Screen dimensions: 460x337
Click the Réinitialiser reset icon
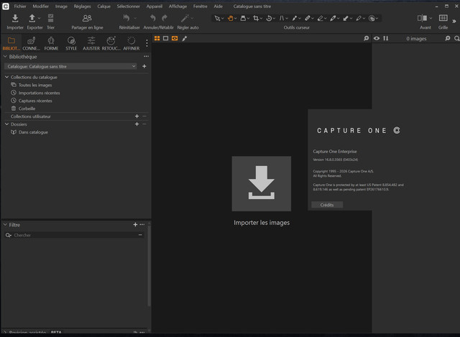126,18
